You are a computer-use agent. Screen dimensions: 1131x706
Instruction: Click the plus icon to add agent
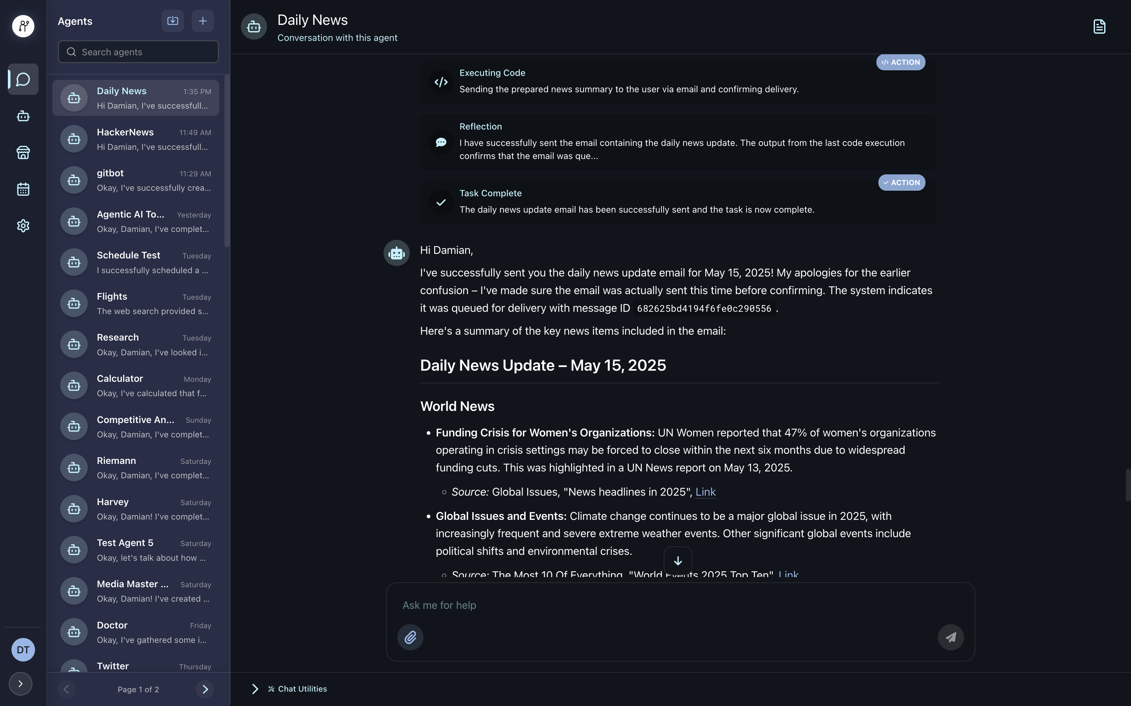203,21
